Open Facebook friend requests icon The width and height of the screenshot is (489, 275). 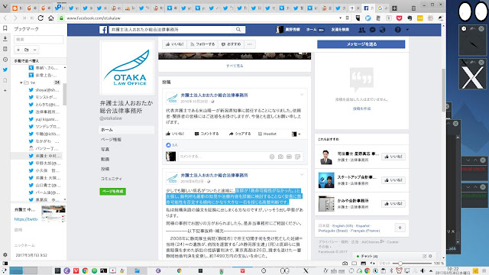tap(361, 30)
